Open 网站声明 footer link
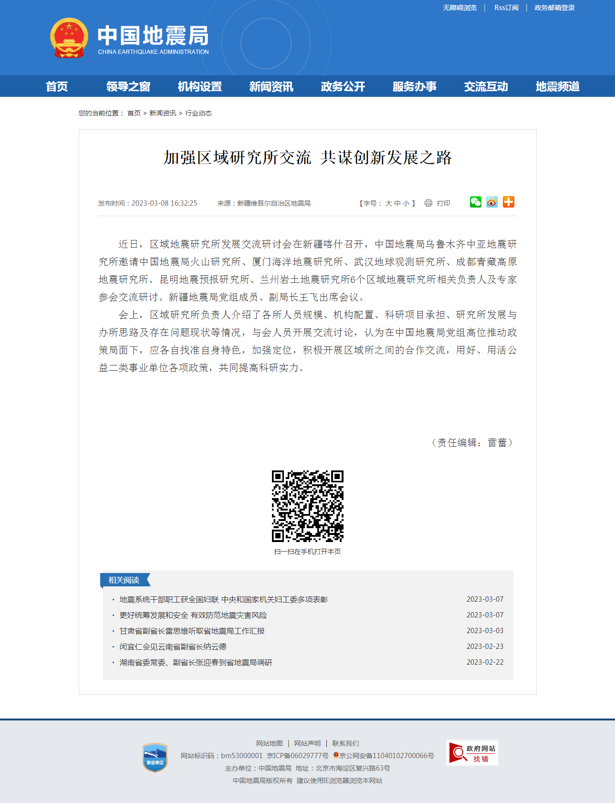Viewport: 615px width, 803px height. click(307, 743)
